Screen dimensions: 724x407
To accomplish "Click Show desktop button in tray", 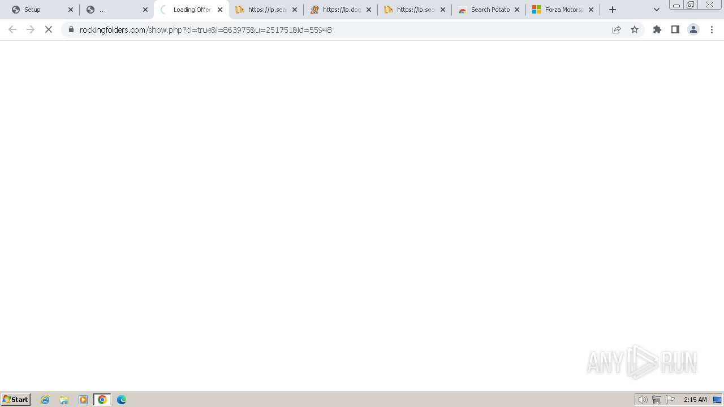I will point(718,400).
